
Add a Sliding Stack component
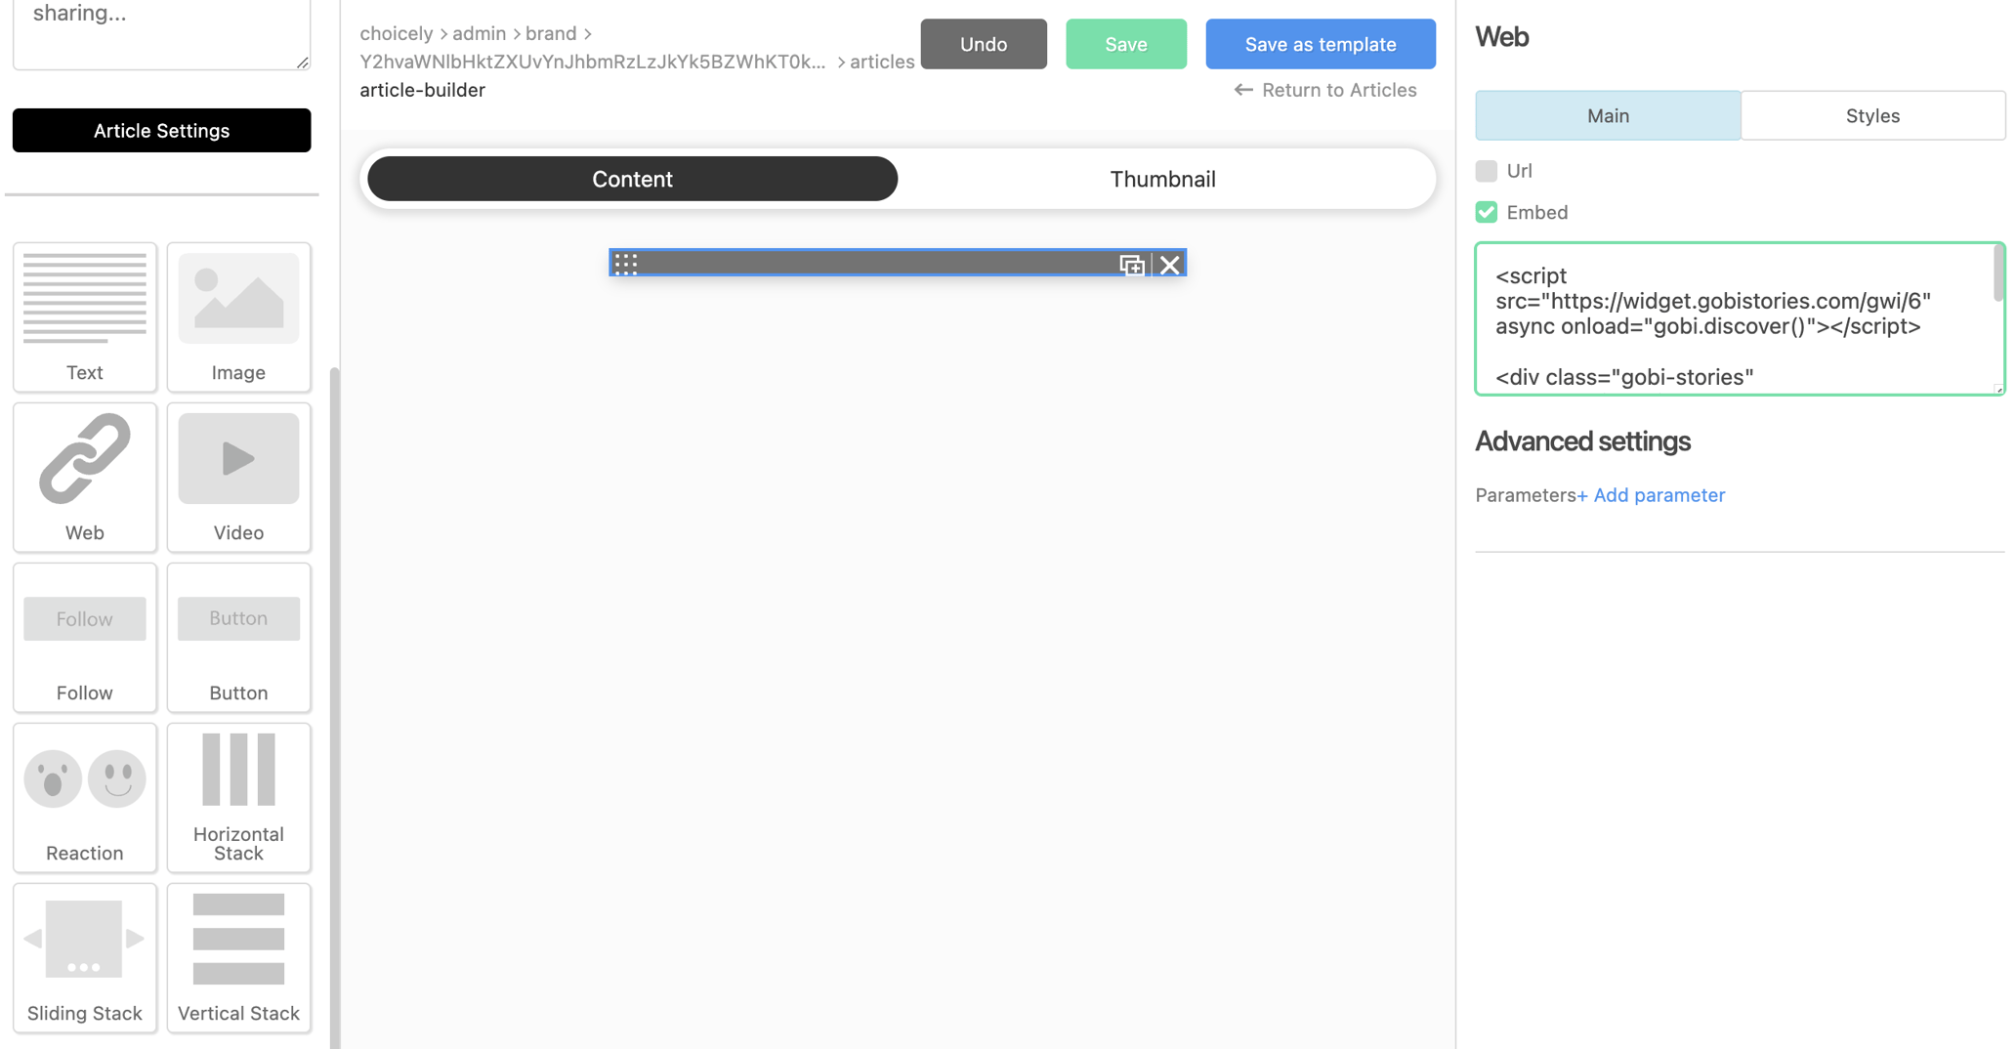(x=84, y=957)
